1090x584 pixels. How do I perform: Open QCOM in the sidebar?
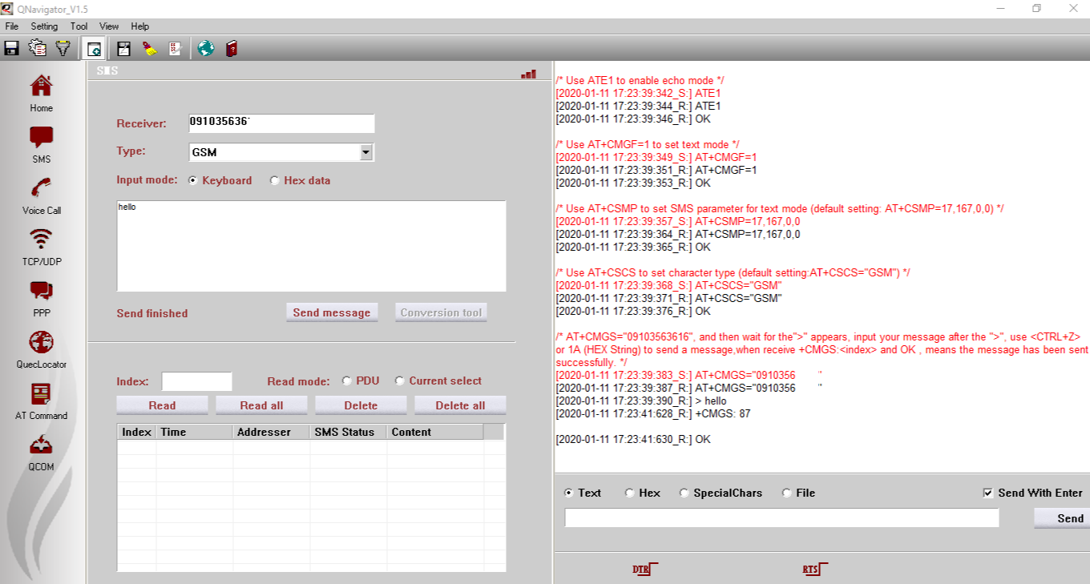(x=41, y=452)
